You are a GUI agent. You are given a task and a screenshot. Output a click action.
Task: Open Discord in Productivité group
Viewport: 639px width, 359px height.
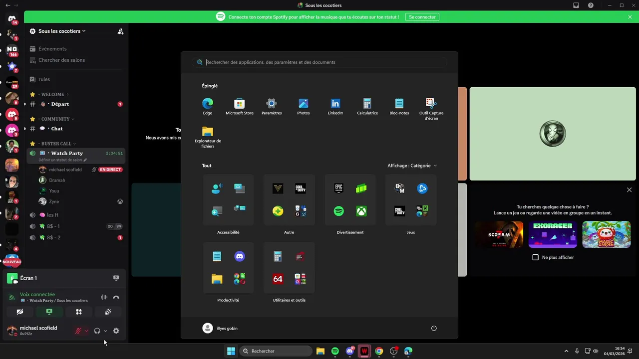point(240,256)
